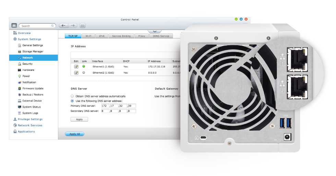Viewport: 336px width, 176px height.
Task: Click the Search box in the toolbar
Action: pos(37,26)
